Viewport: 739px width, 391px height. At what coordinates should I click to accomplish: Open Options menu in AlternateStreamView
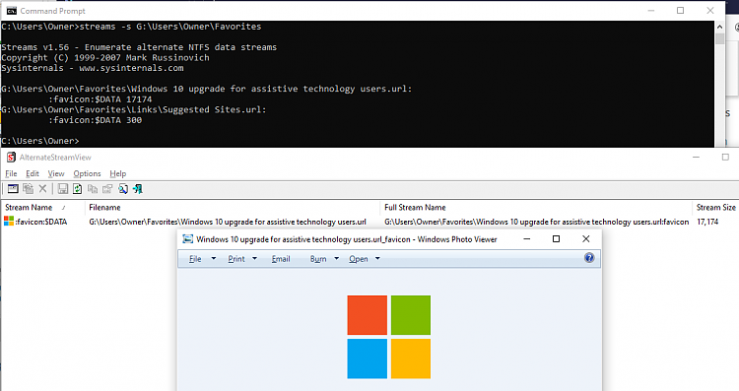[x=87, y=173]
